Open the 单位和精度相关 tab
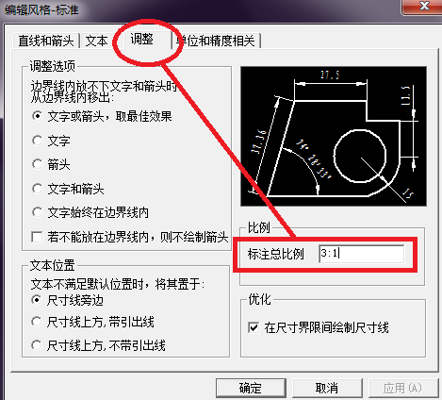Screen dimensions: 442x400 tap(217, 41)
